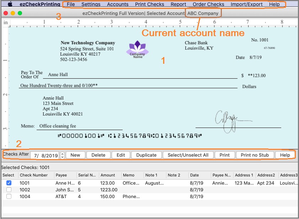Open the Print Checks menu
The height and width of the screenshot is (219, 299).
pyautogui.click(x=149, y=4)
